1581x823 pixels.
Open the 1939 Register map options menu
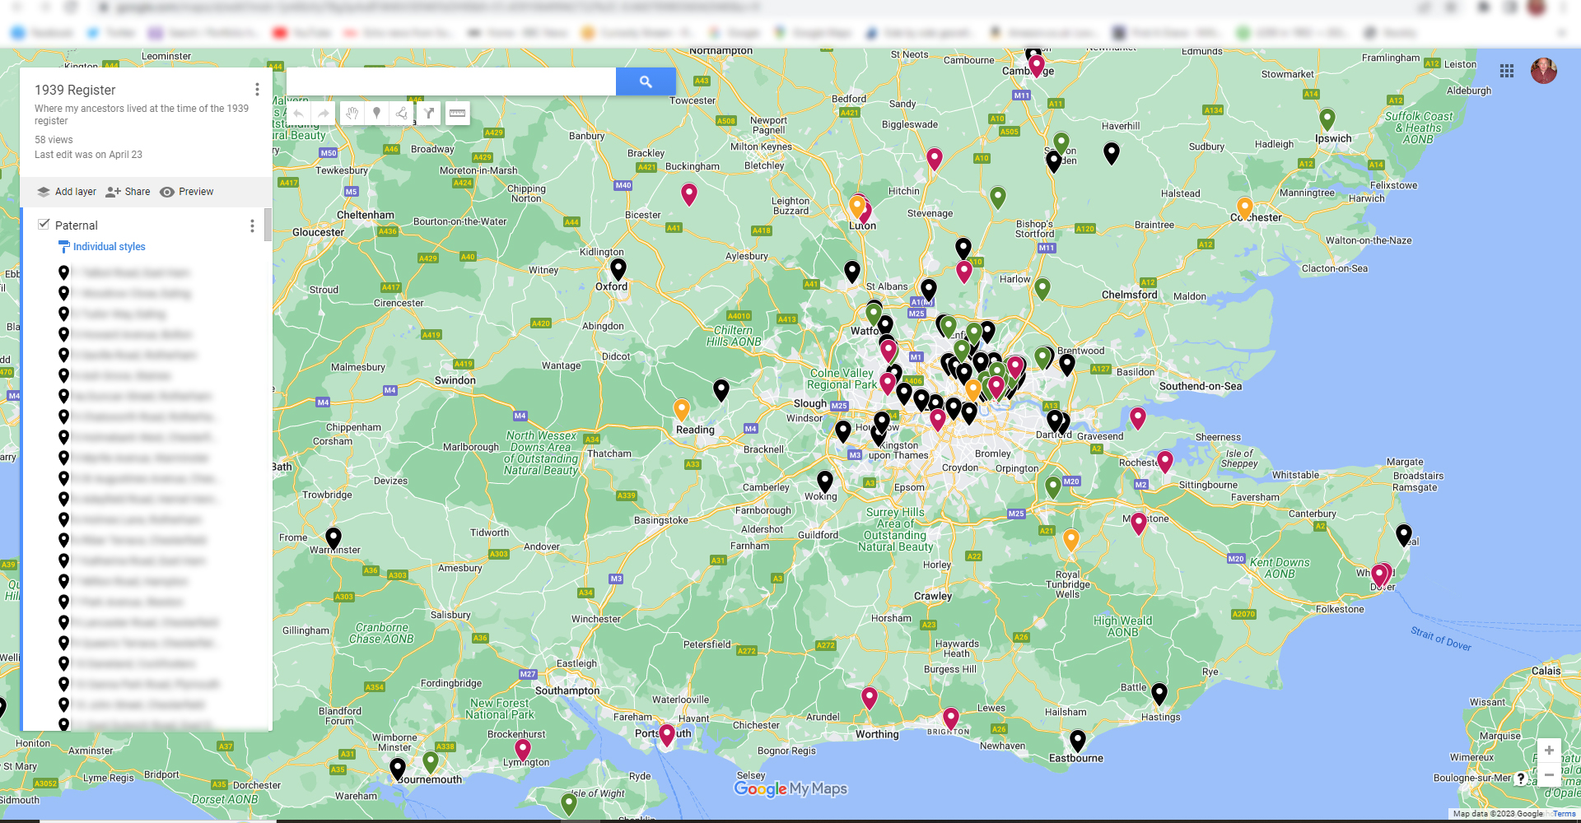coord(257,89)
